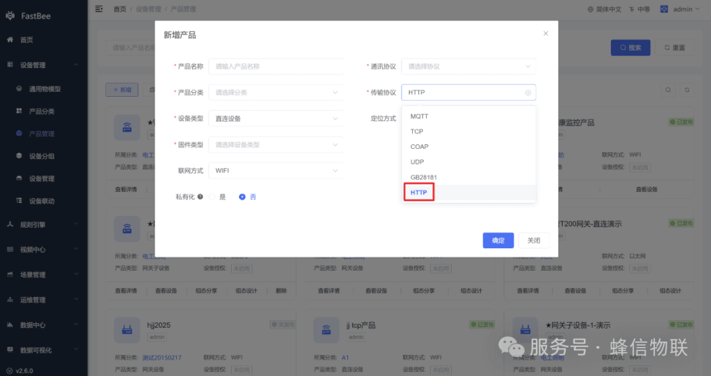The image size is (711, 376).
Task: Open the 通讯协议 protocol dropdown
Action: click(x=469, y=67)
